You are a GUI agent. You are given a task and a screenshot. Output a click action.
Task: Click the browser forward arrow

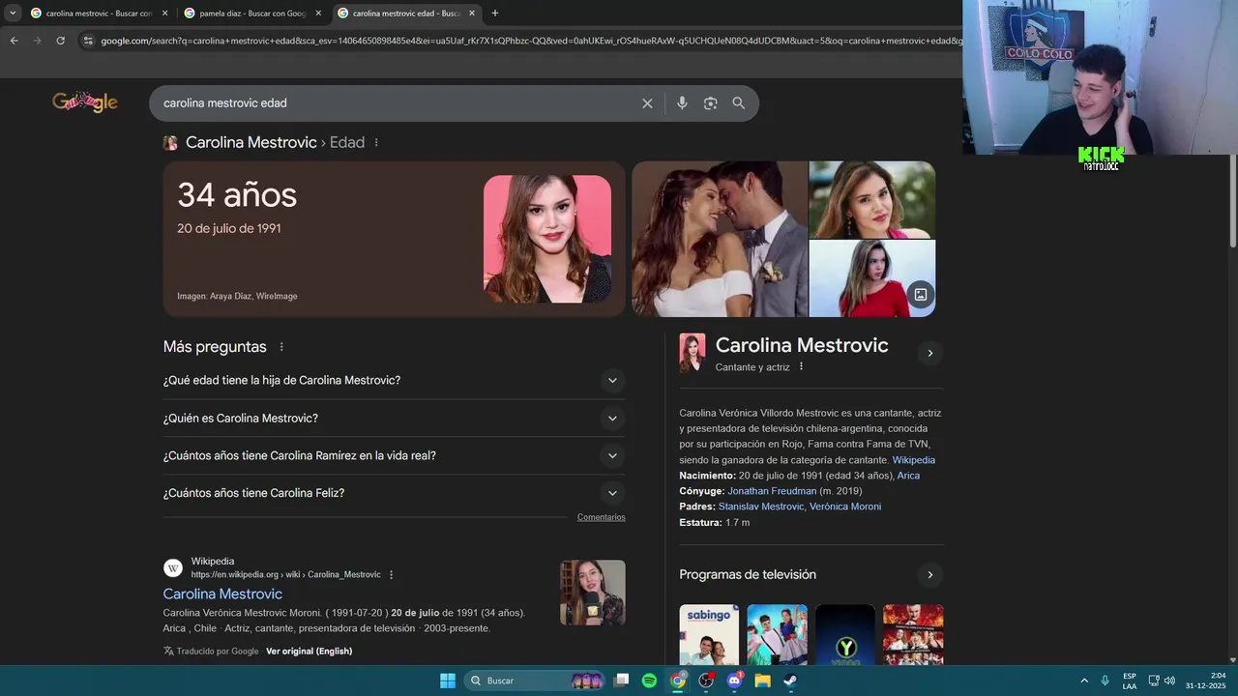[x=37, y=41]
